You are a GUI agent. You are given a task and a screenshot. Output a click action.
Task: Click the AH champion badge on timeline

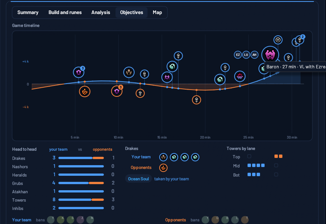pyautogui.click(x=254, y=55)
